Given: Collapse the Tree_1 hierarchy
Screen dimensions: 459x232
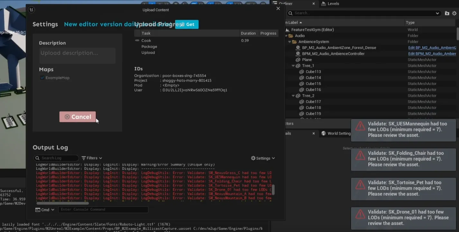Looking at the screenshot, I should point(293,66).
